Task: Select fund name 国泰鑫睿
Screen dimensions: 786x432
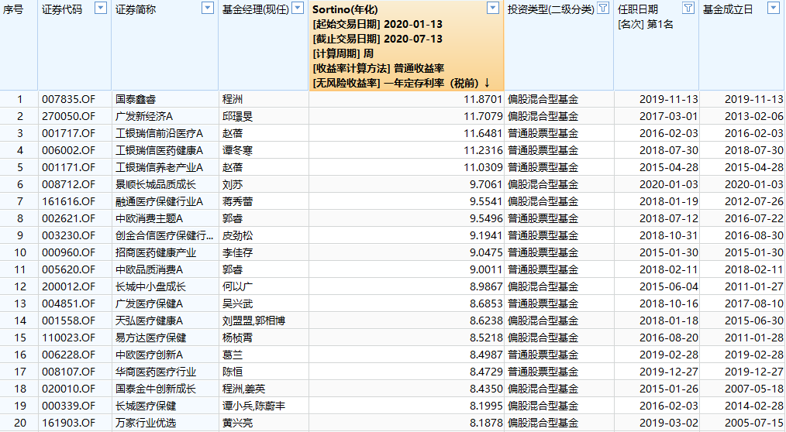Action: [x=136, y=99]
